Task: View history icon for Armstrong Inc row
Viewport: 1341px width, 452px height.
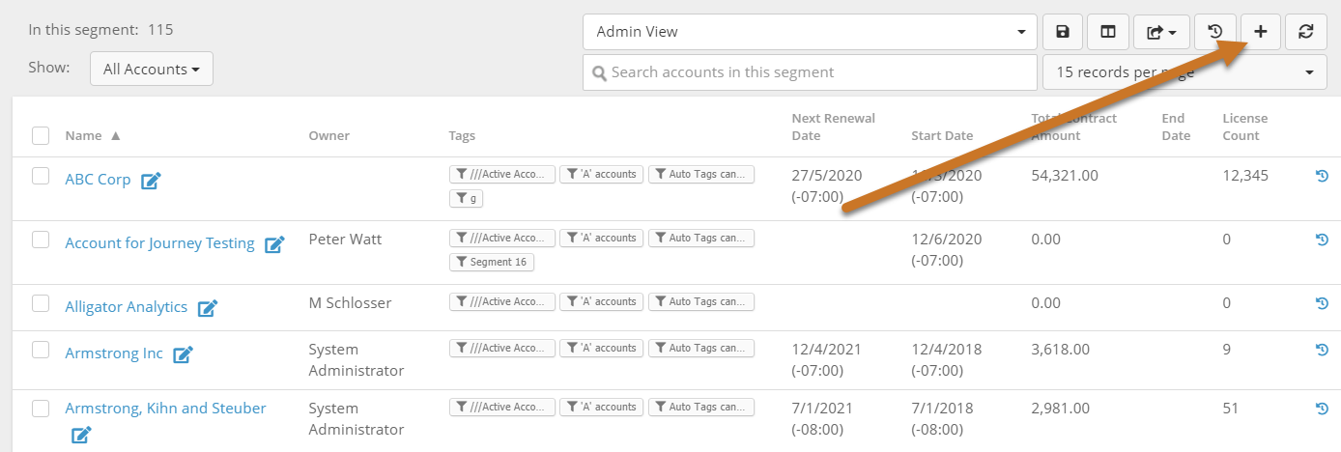Action: coord(1322,350)
